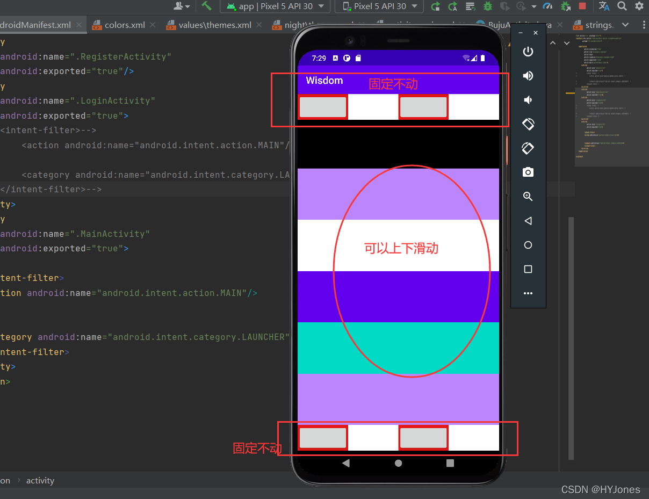Viewport: 649px width, 499px height.
Task: Click Run with Coverage icon
Action: click(x=504, y=6)
